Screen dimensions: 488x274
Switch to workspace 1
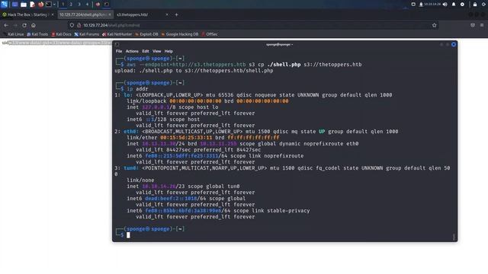coord(63,5)
